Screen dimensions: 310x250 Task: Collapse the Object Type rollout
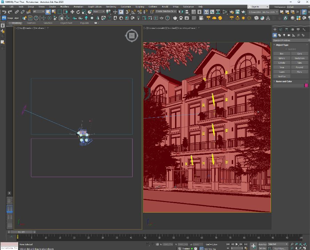click(282, 45)
